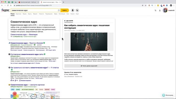
Task: Open the first image thumbnail preview
Action: click(15, 95)
